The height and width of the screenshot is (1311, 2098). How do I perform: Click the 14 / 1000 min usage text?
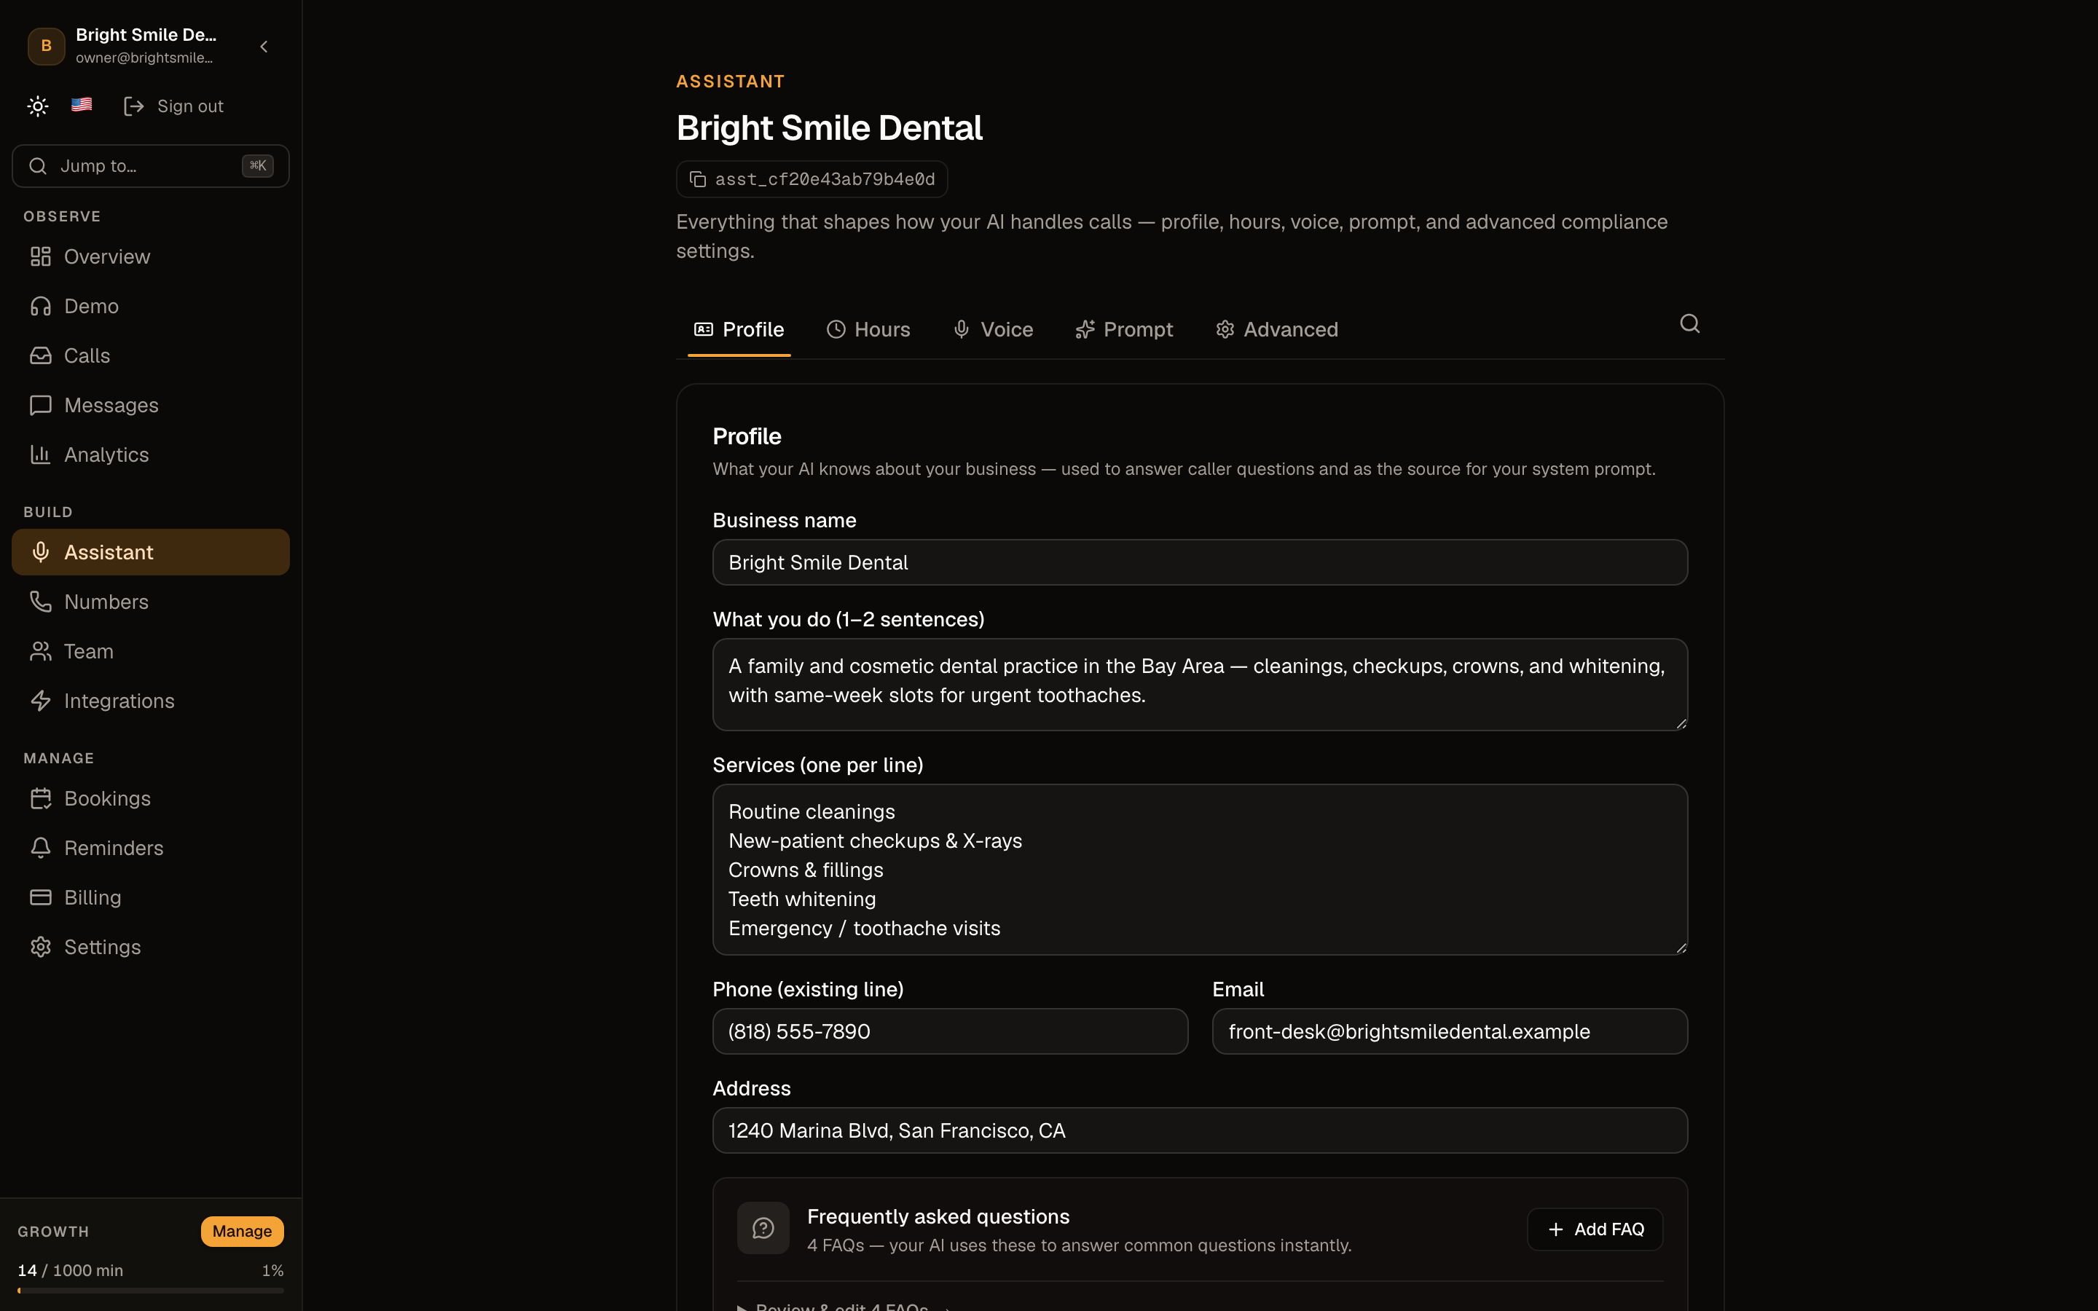tap(70, 1270)
